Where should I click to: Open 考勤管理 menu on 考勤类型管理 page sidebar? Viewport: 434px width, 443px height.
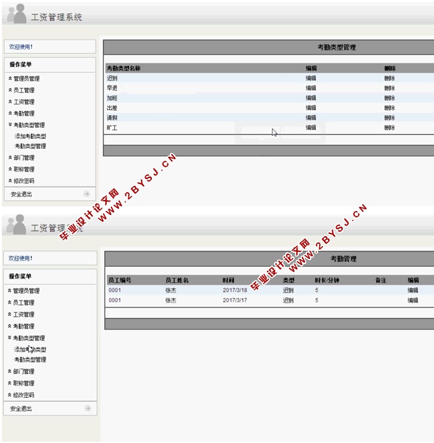click(24, 113)
